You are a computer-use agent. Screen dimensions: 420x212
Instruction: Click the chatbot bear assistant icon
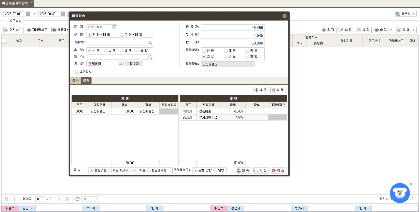click(400, 193)
